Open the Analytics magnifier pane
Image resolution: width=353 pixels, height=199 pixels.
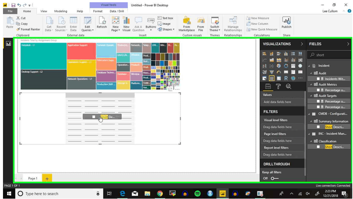pyautogui.click(x=288, y=86)
